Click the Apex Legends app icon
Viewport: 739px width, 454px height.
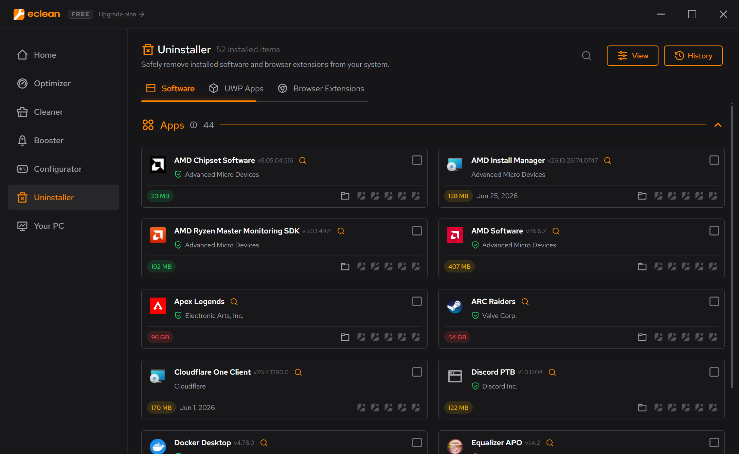pos(158,306)
